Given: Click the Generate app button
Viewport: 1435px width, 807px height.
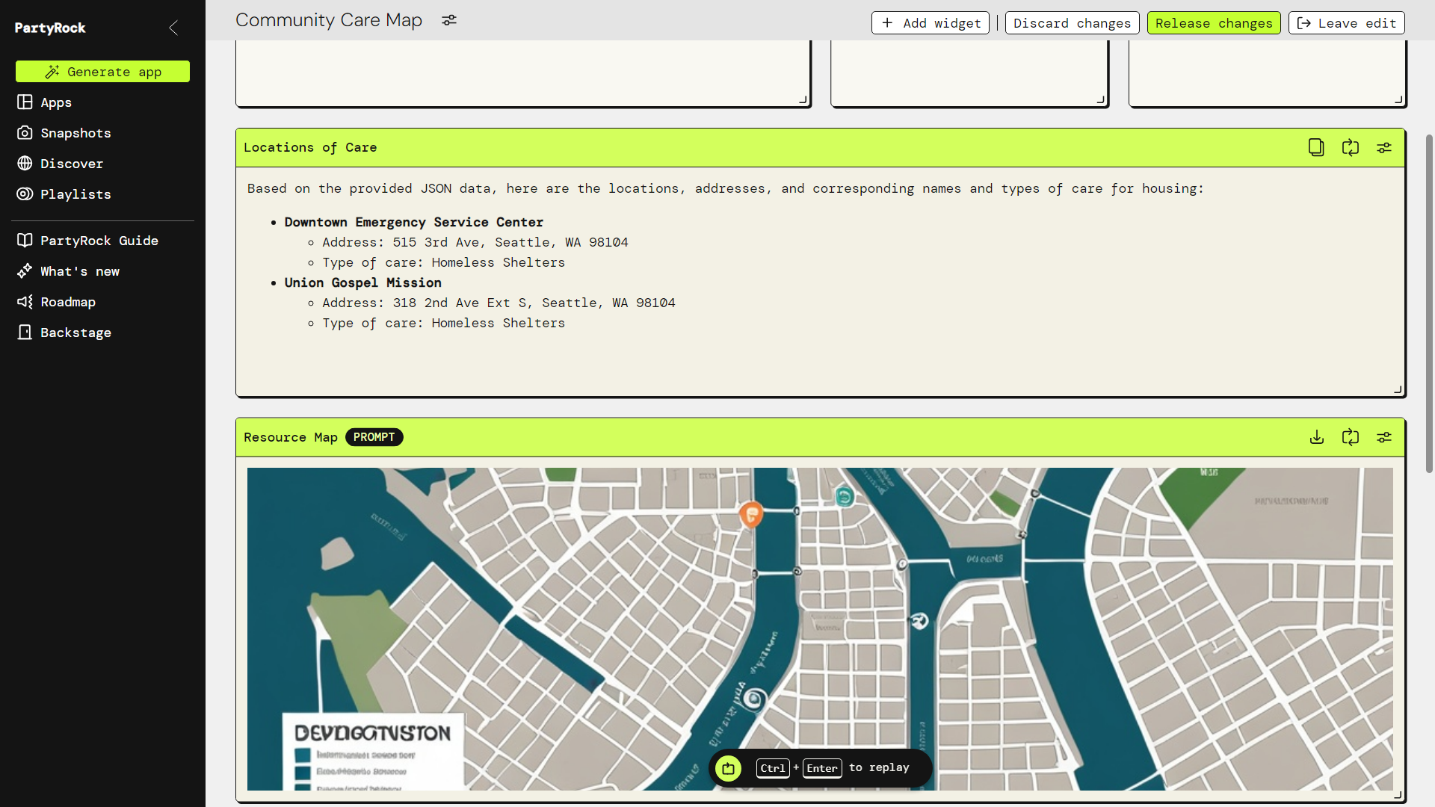Looking at the screenshot, I should [x=102, y=72].
